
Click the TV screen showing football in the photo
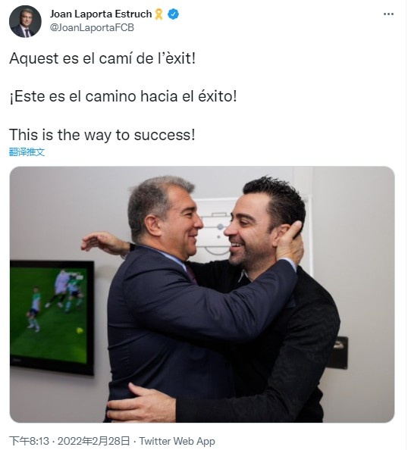52,317
